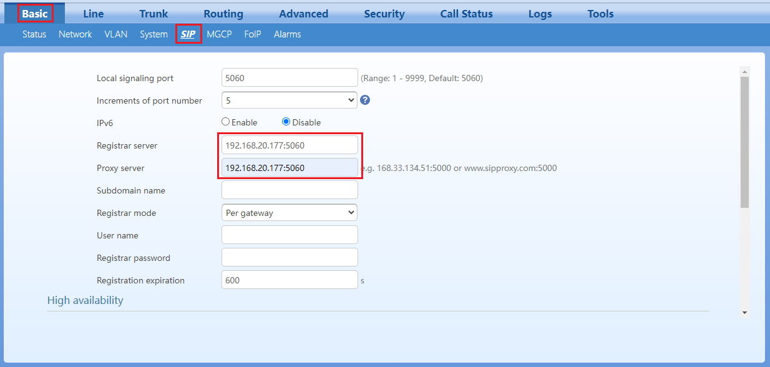The image size is (770, 367).
Task: Open the Line top menu tab
Action: pyautogui.click(x=94, y=14)
